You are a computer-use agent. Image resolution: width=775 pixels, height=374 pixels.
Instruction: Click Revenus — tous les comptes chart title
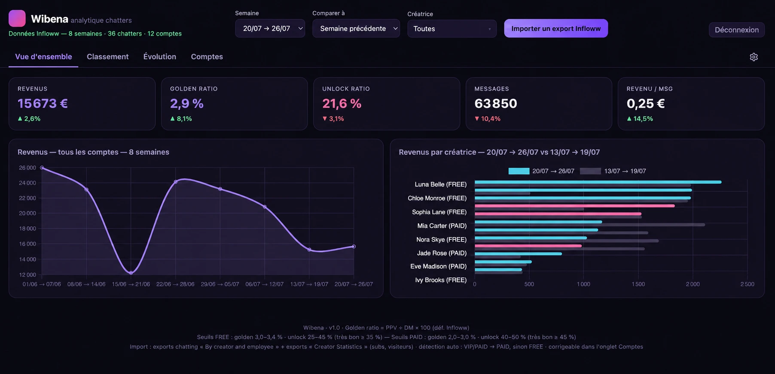tap(93, 152)
